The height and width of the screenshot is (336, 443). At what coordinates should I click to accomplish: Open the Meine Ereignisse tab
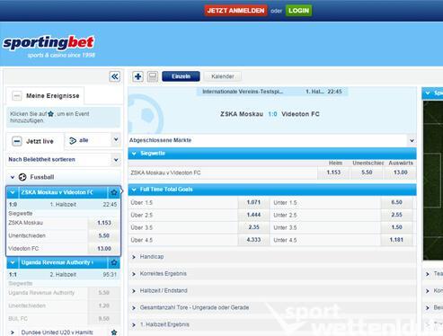pos(46,96)
